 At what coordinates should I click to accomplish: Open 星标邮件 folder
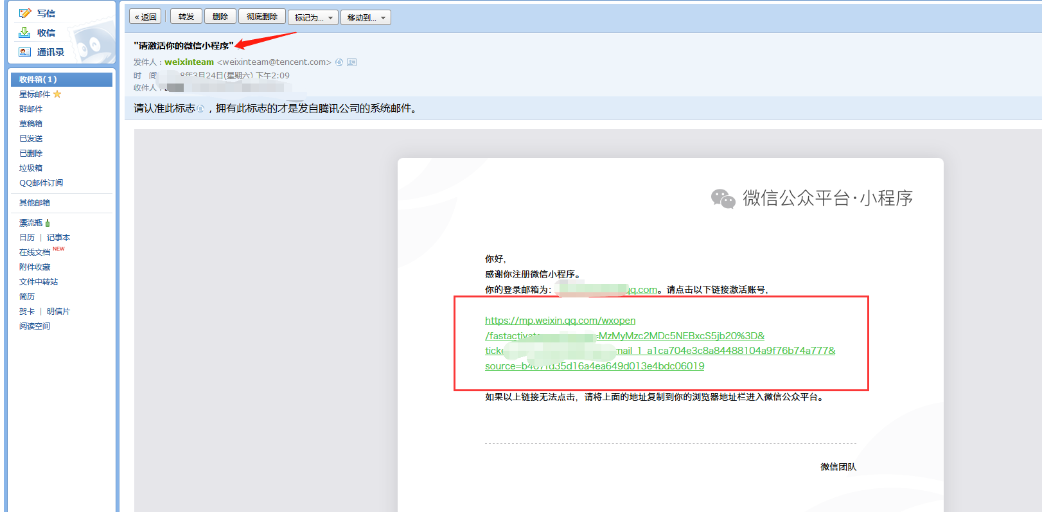click(x=35, y=94)
